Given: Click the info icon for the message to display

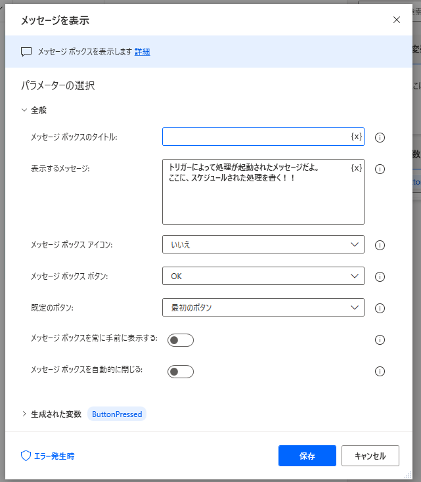Looking at the screenshot, I should point(379,169).
